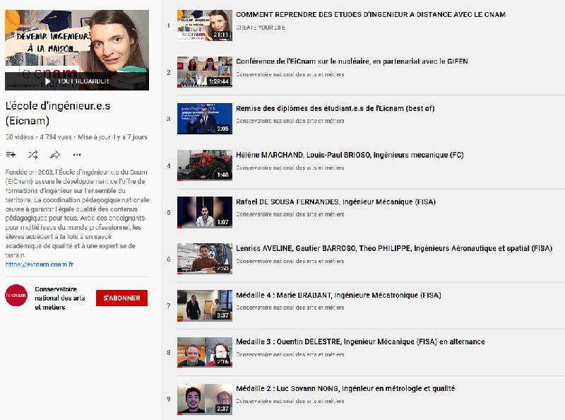This screenshot has height=420, width=565.
Task: Open channel name under Rafael DE SOUSA FERNANDES video
Action: pyautogui.click(x=290, y=214)
